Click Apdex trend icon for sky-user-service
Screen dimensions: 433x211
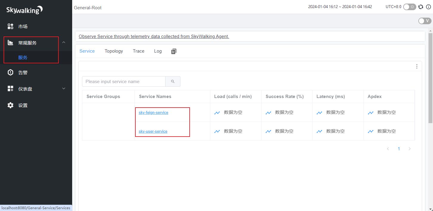tap(371, 131)
